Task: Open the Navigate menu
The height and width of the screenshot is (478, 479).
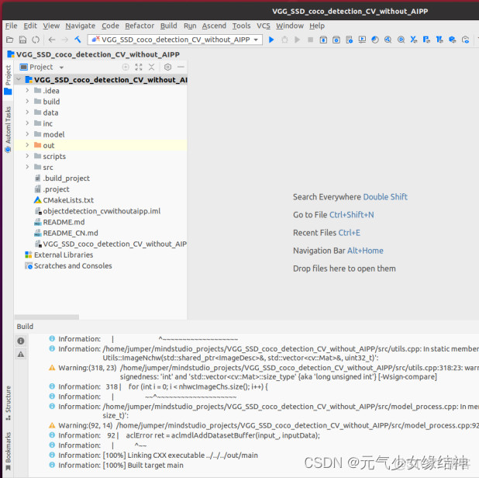Action: tap(81, 26)
